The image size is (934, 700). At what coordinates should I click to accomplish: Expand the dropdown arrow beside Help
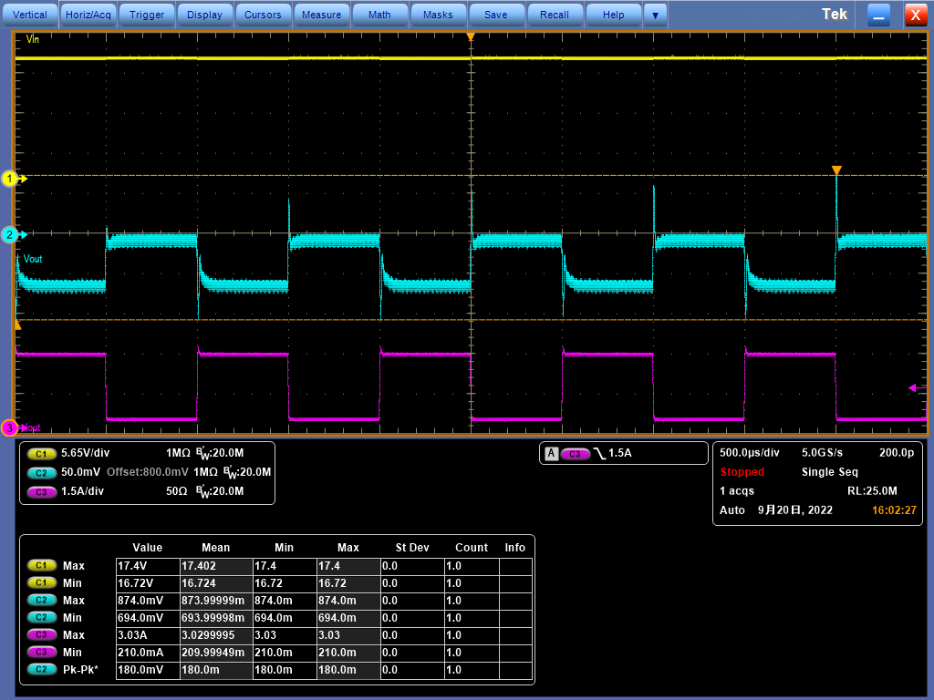pos(655,15)
